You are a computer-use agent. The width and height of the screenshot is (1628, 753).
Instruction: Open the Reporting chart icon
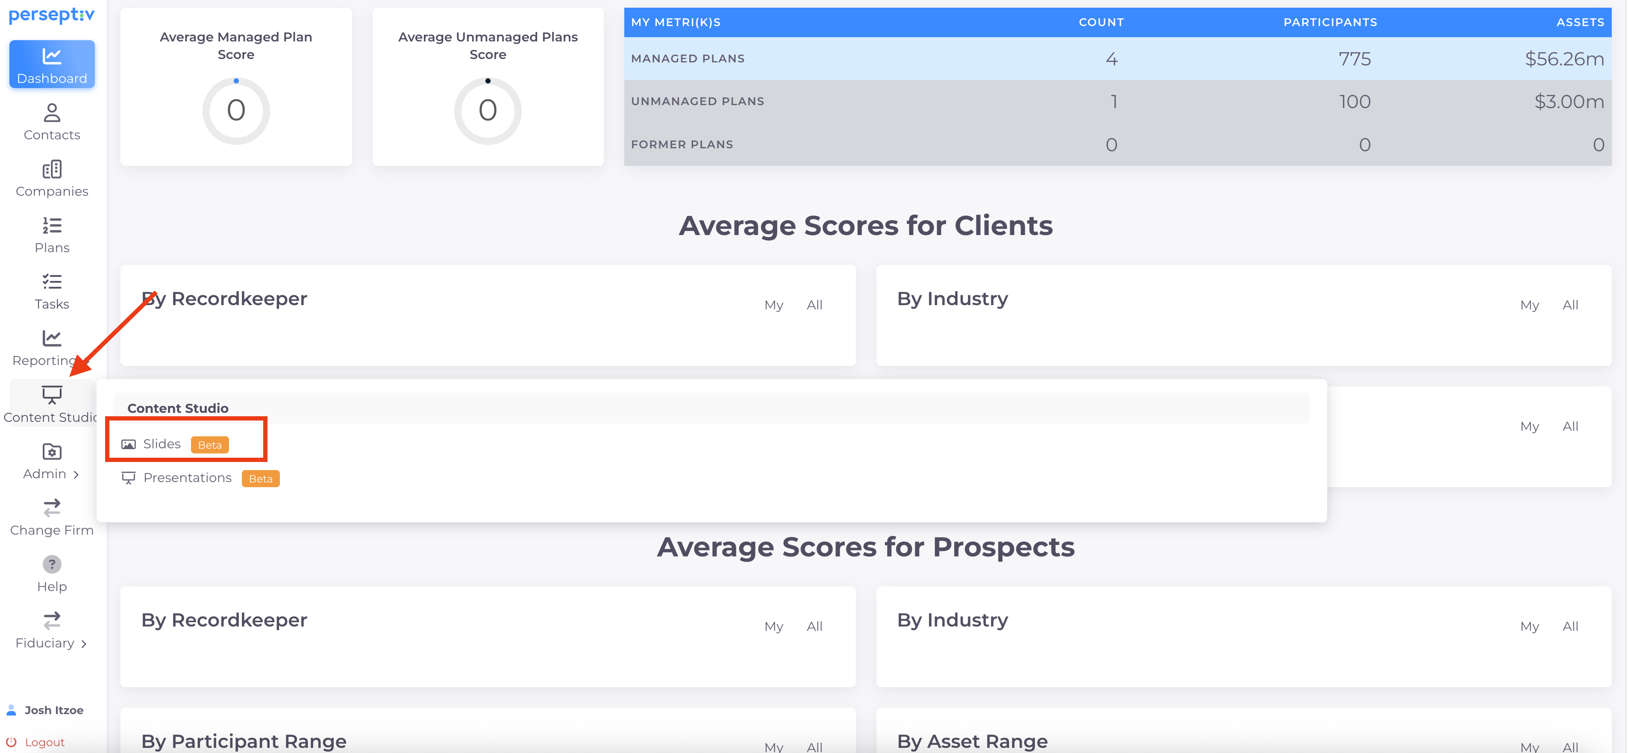(52, 338)
